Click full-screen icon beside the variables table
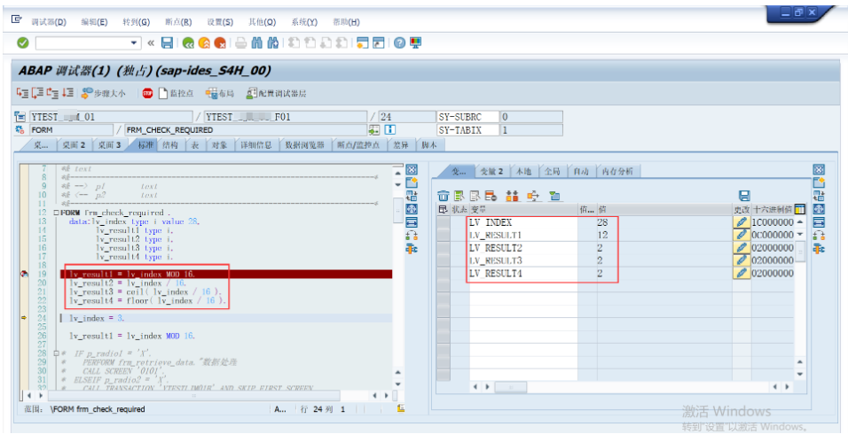 (x=819, y=208)
